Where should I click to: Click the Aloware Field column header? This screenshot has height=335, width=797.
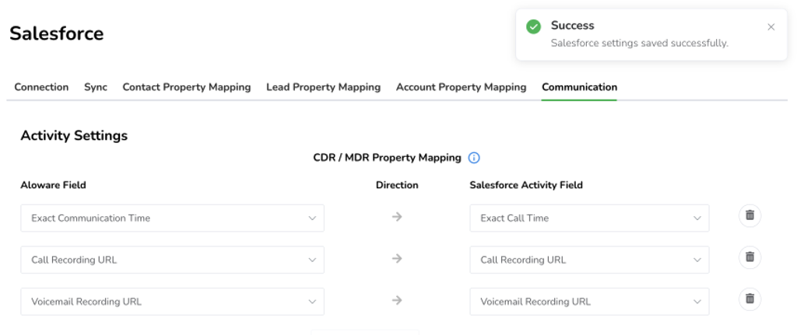point(54,185)
